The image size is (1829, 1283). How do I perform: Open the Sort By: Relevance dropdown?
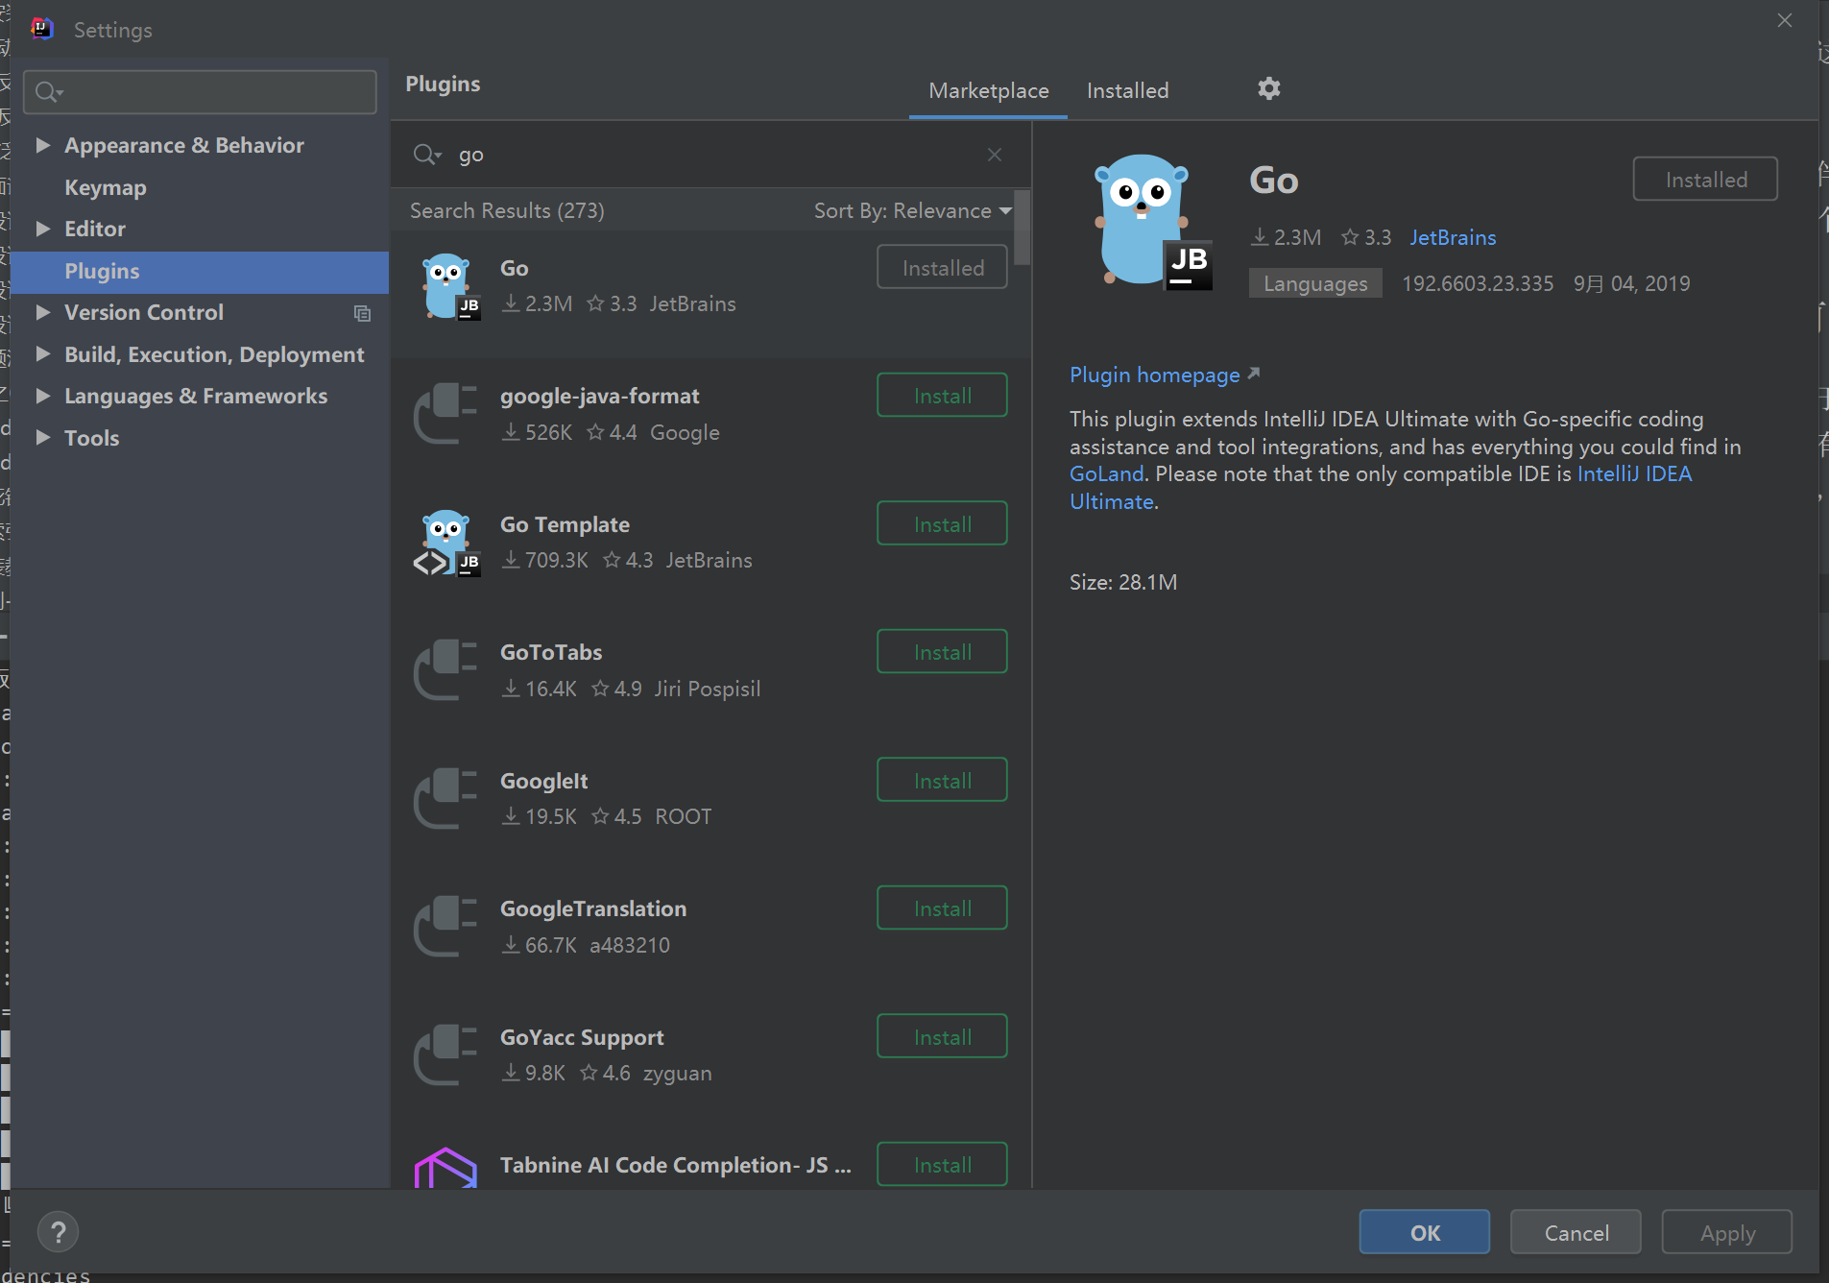913,210
